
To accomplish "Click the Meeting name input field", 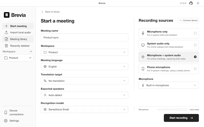I will [84, 37].
